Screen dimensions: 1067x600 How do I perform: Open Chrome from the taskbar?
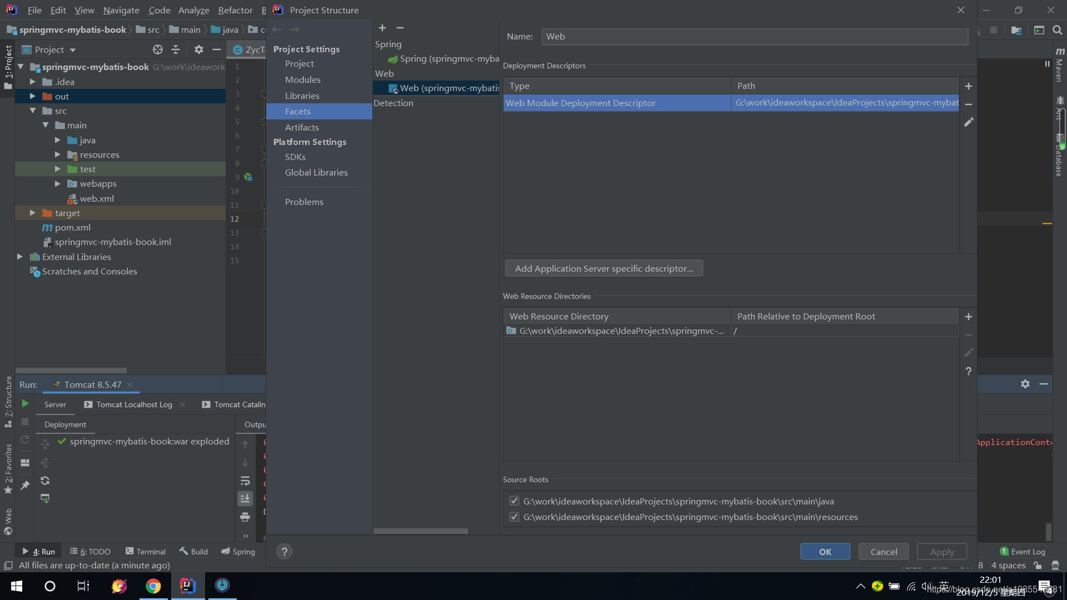point(153,586)
